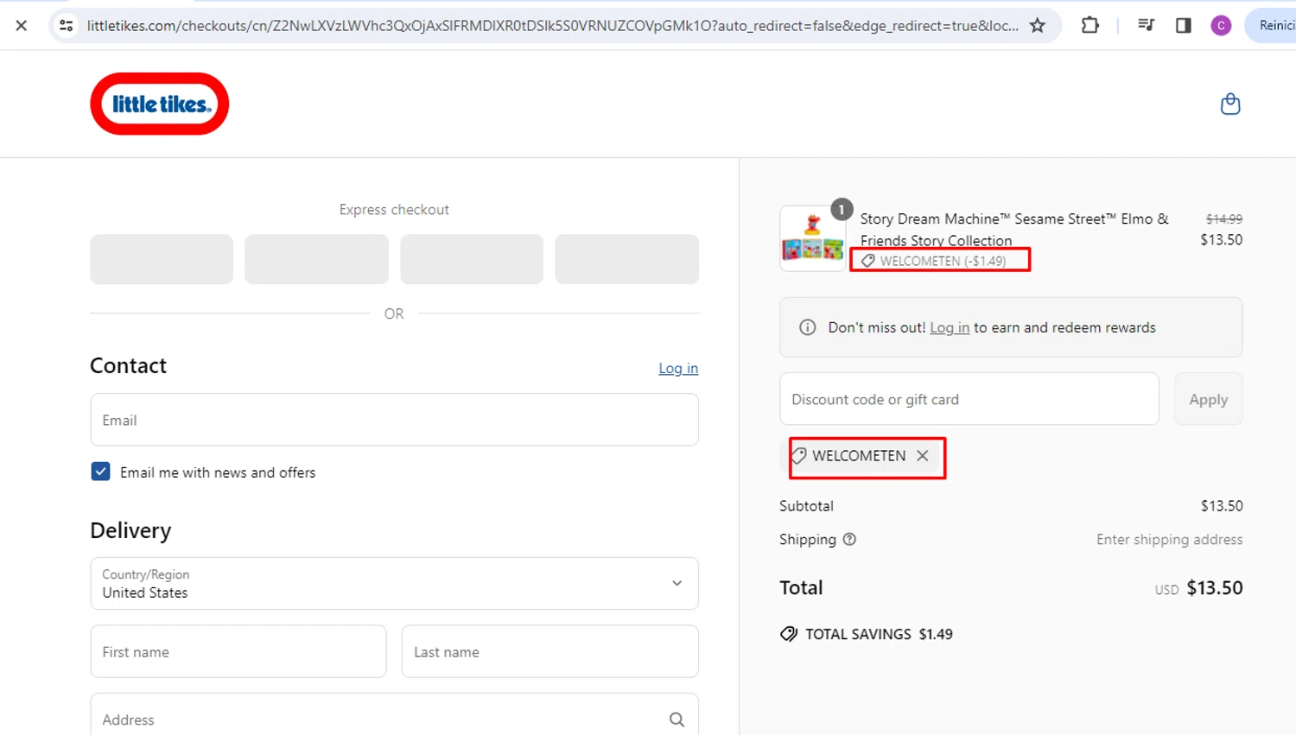Image resolution: width=1296 pixels, height=735 pixels.
Task: Click the Reinici update button
Action: click(x=1271, y=26)
